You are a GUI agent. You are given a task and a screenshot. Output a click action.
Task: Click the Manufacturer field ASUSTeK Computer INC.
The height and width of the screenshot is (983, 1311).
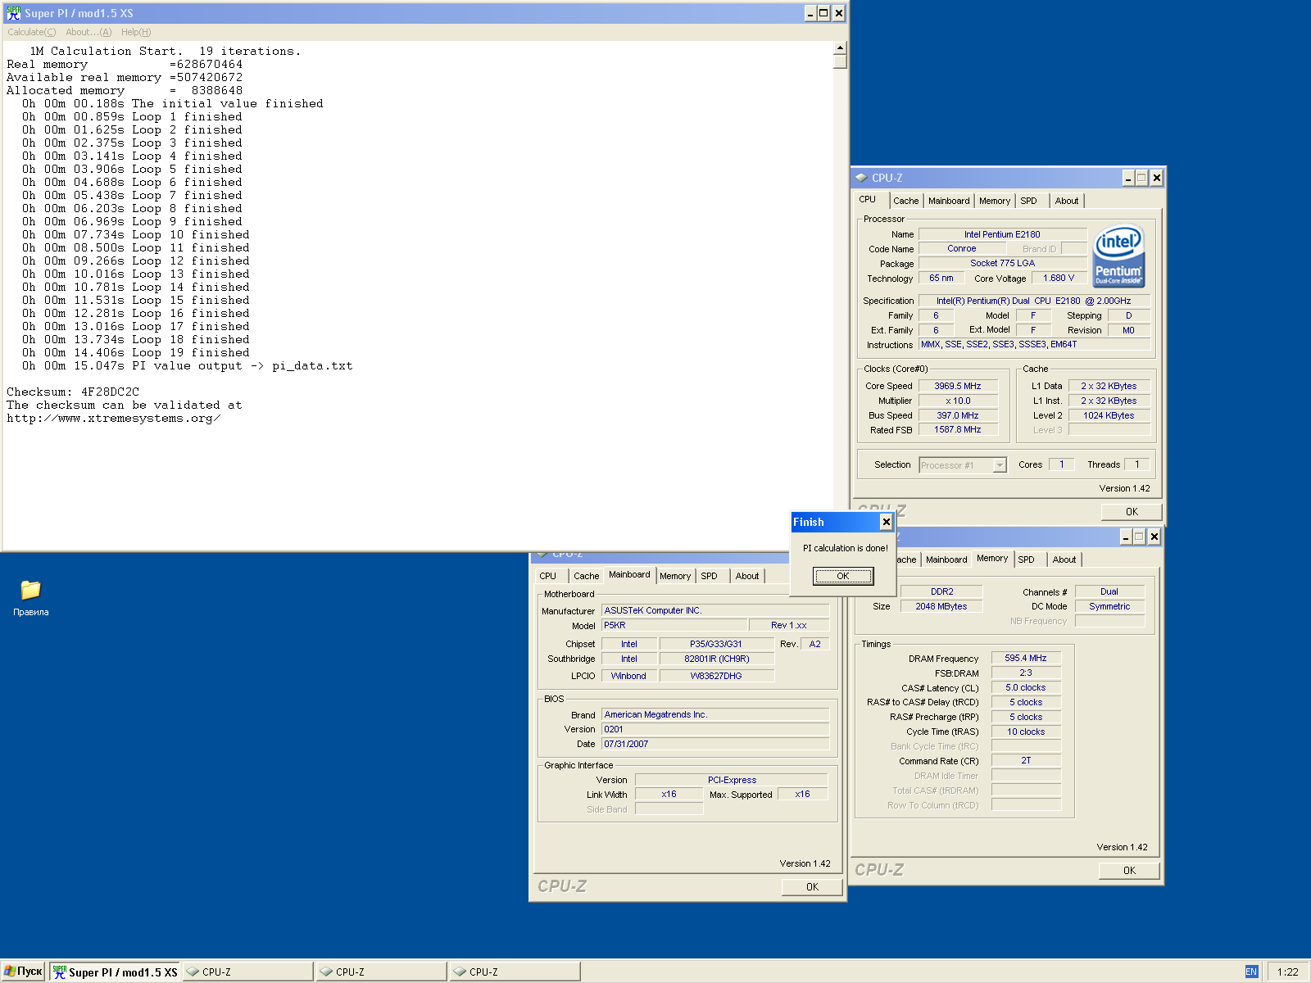tap(715, 610)
